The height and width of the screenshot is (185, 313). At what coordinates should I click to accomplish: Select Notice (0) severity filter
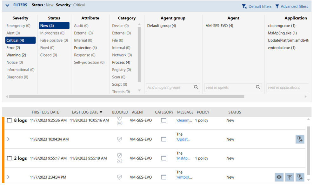(15, 63)
